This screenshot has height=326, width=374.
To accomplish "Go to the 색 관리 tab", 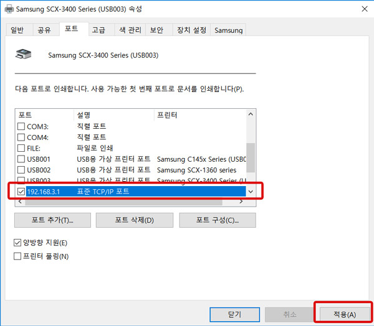I will tap(130, 30).
